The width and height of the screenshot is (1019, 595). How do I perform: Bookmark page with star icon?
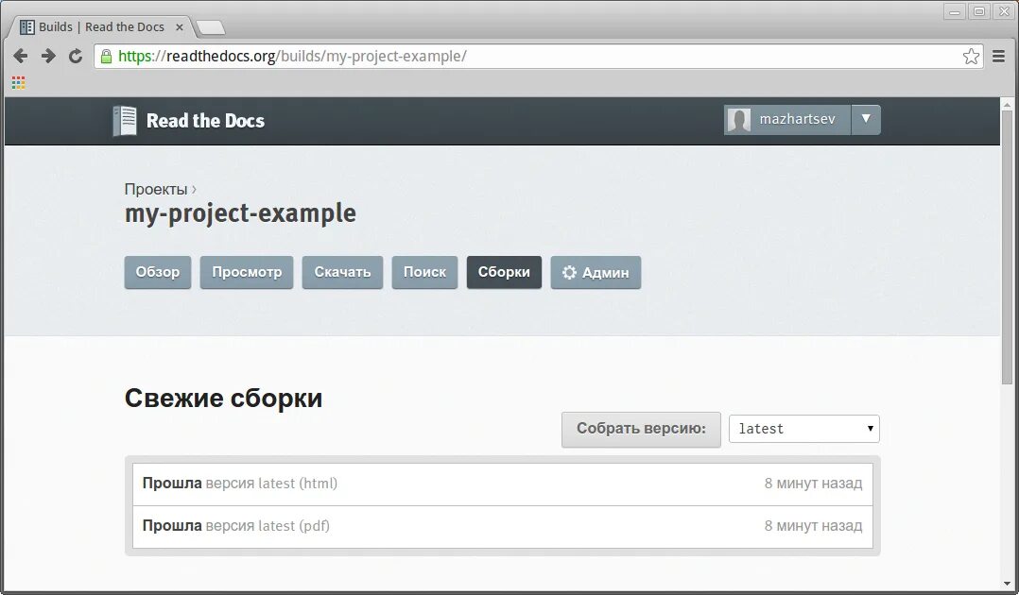coord(971,57)
